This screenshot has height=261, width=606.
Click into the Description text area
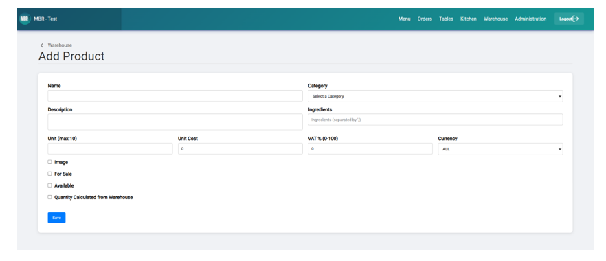[x=175, y=122]
